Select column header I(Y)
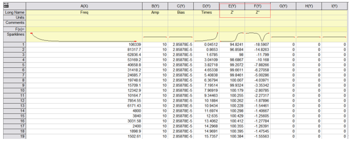The image size is (349, 142). pyautogui.click(x=335, y=6)
